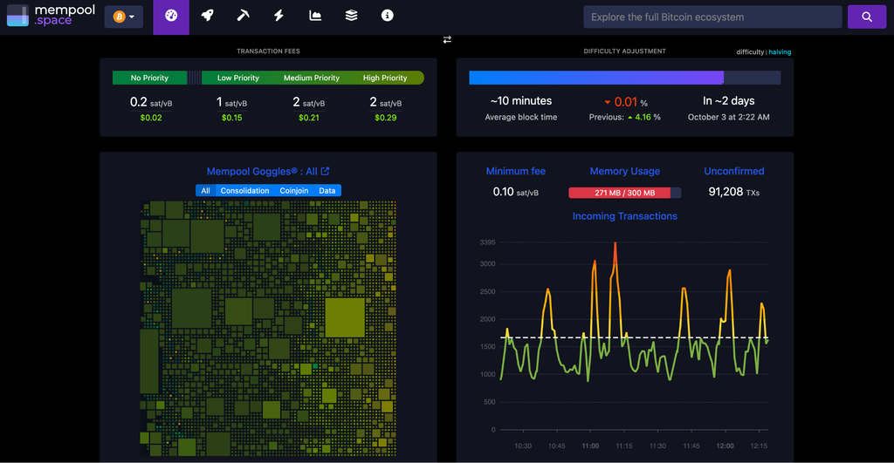The image size is (894, 463).
Task: Click the search input field
Action: (x=712, y=17)
